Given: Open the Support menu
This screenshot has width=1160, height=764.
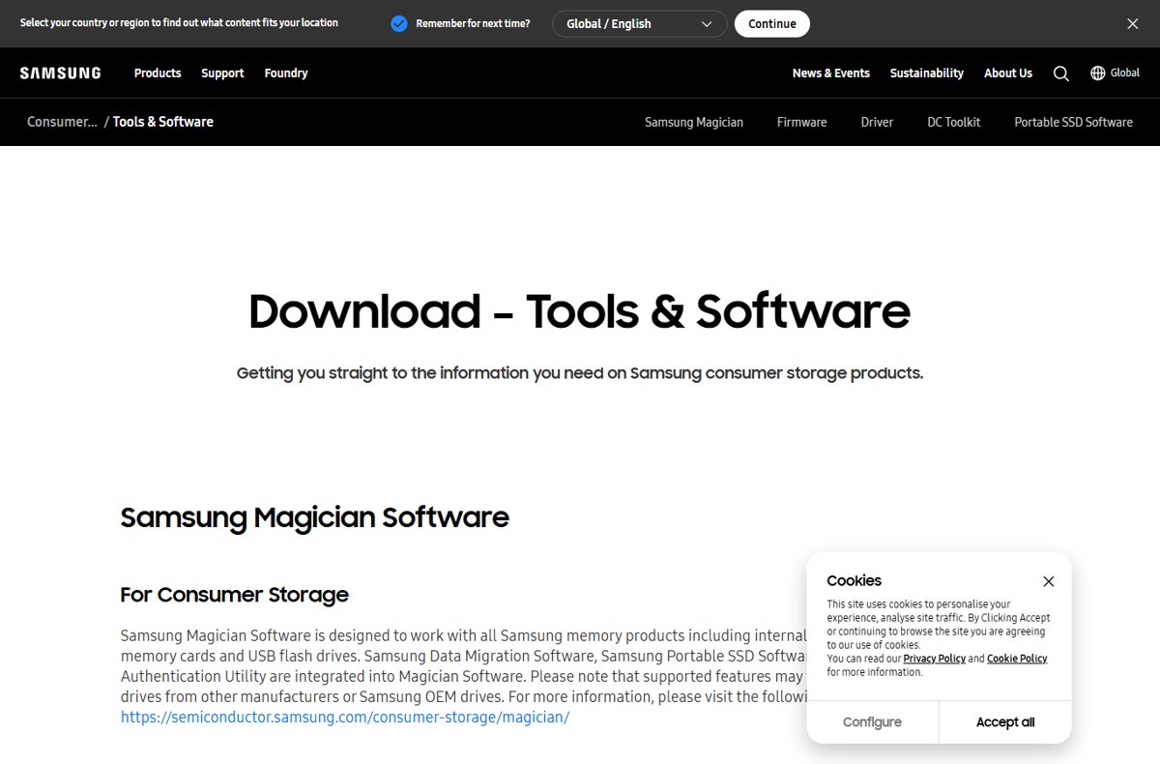Looking at the screenshot, I should (x=222, y=73).
